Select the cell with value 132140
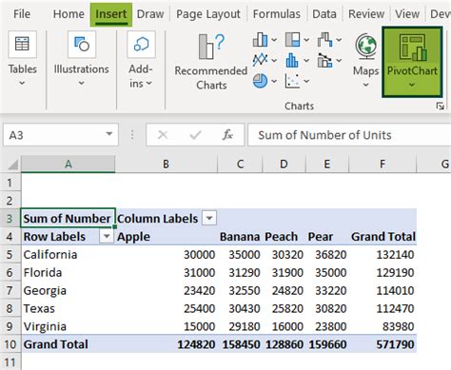The width and height of the screenshot is (451, 370). pyautogui.click(x=382, y=254)
